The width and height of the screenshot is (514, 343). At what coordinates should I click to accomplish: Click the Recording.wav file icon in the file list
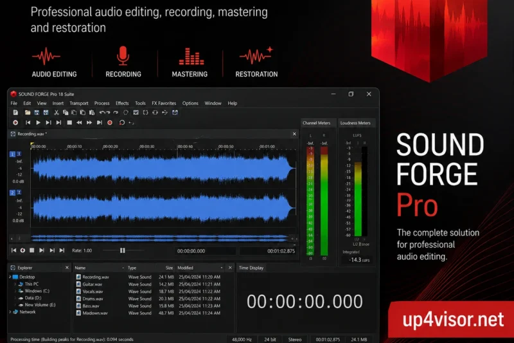pyautogui.click(x=78, y=277)
